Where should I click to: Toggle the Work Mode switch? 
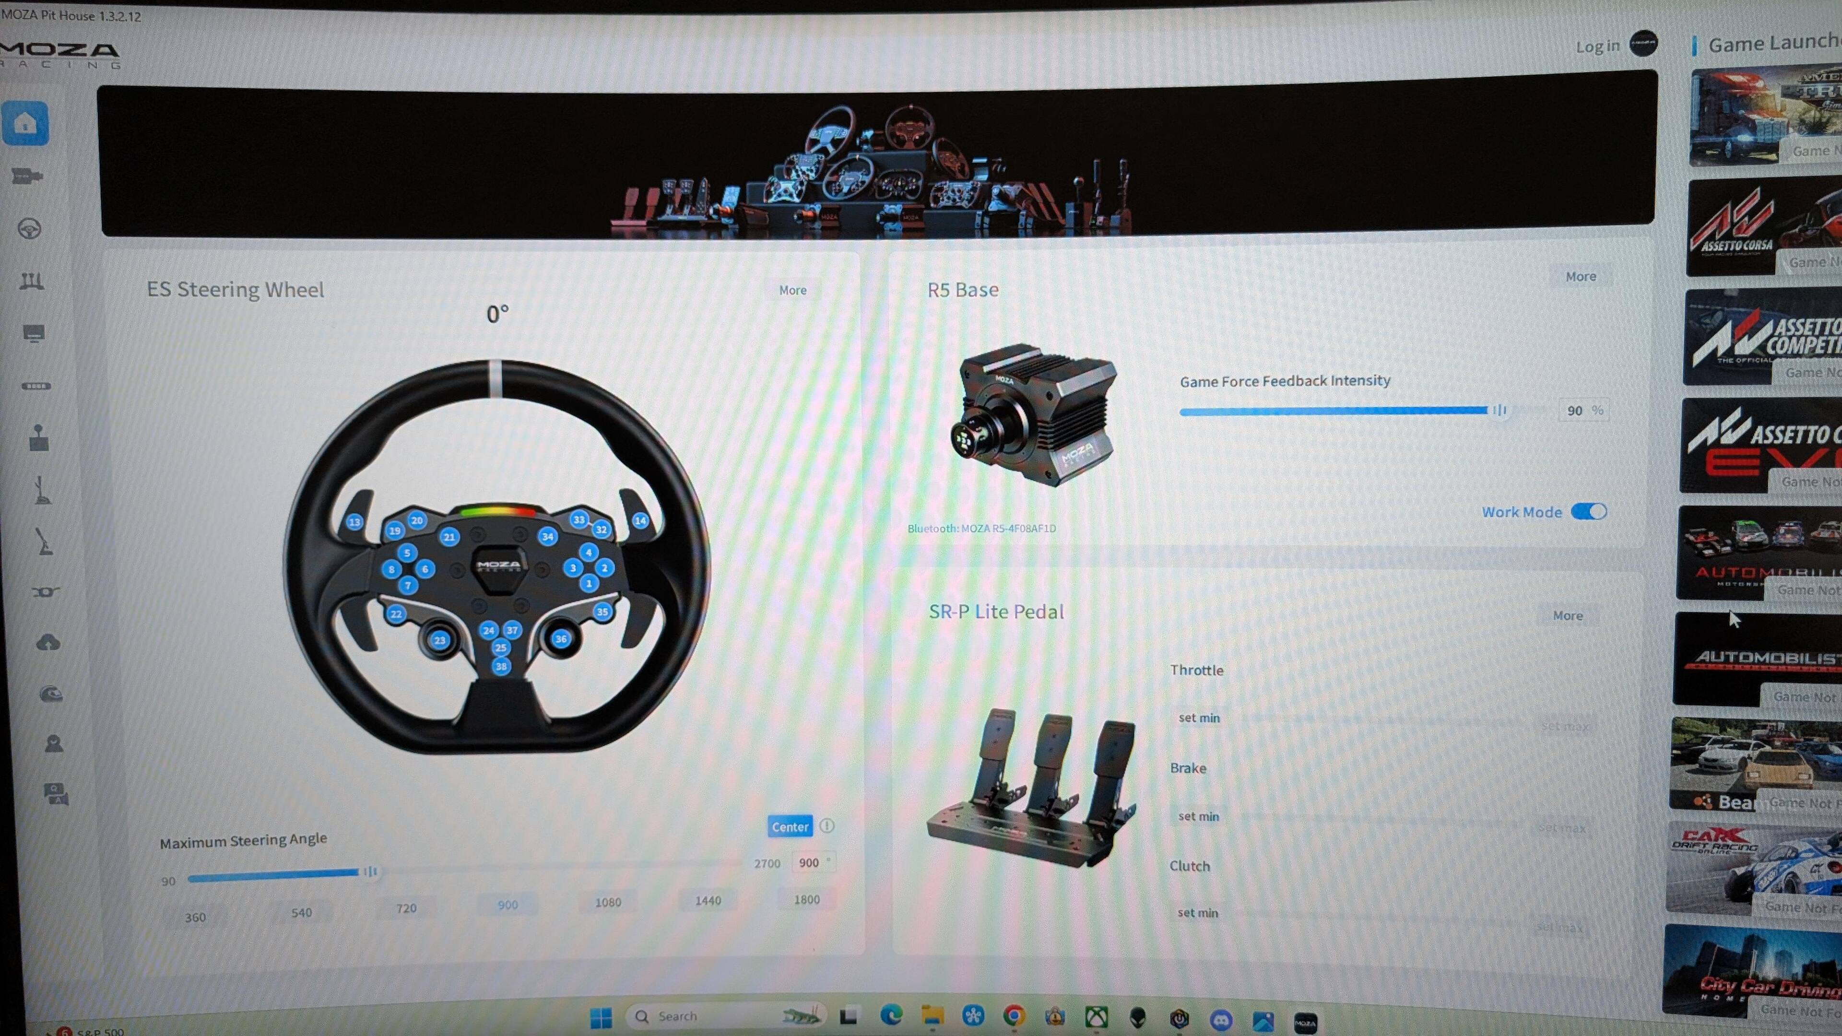point(1588,512)
